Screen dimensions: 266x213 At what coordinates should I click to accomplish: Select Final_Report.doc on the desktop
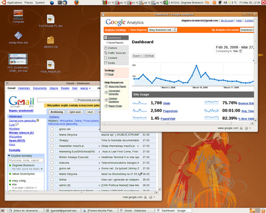[51, 67]
